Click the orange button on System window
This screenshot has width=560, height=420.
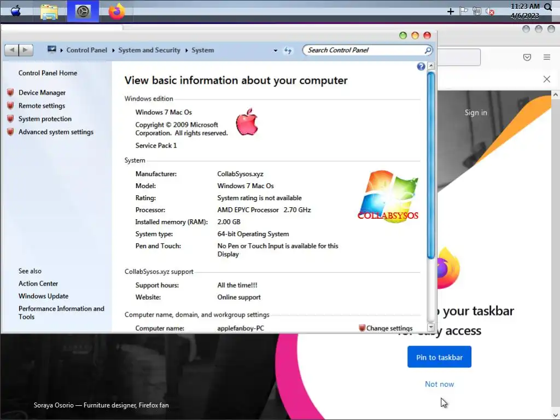point(415,36)
